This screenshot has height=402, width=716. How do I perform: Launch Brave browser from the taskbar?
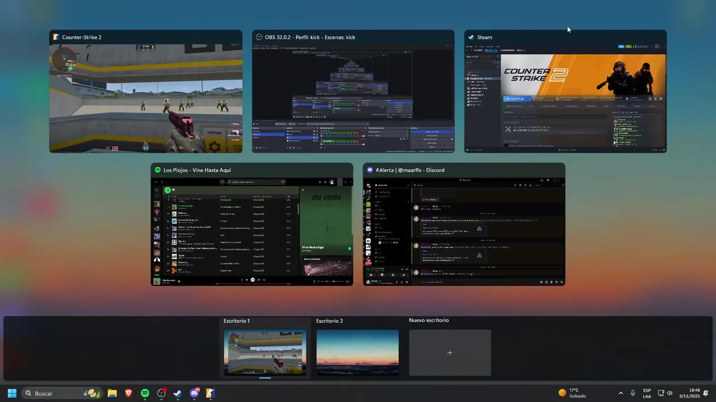[x=129, y=393]
